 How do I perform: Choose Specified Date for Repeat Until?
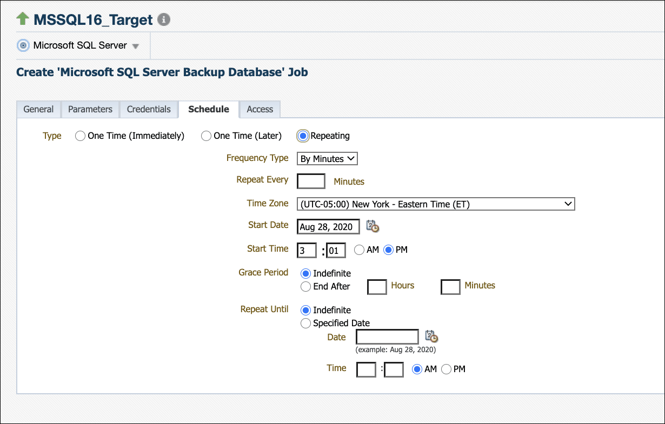305,323
